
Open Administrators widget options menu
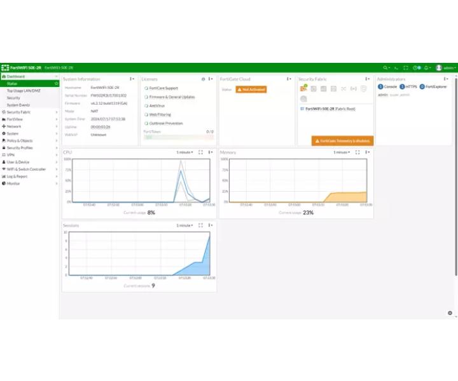[446, 79]
